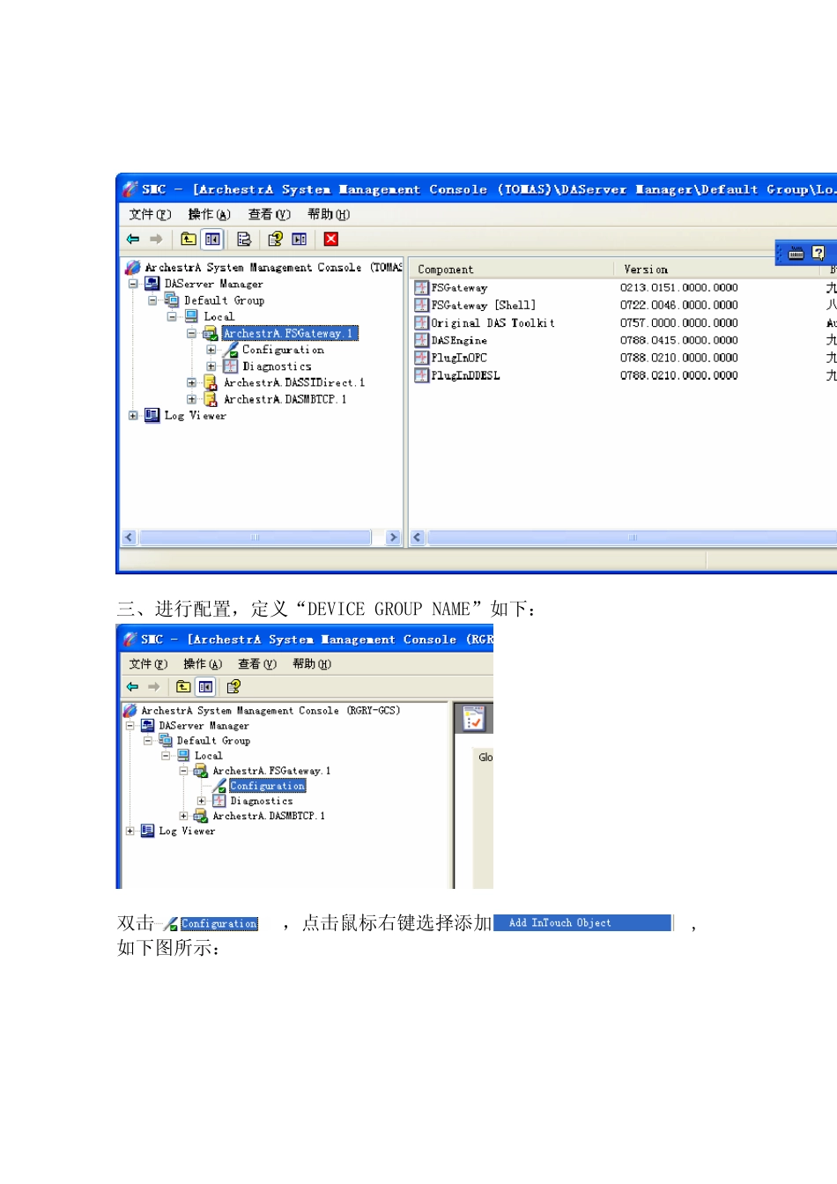Click Forward arrow in RGRY-GCS console toolbar

point(154,686)
